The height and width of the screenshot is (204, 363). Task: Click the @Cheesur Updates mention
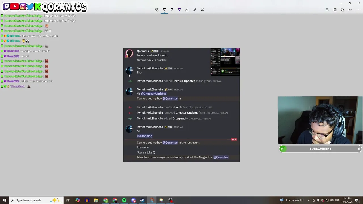pos(153,93)
